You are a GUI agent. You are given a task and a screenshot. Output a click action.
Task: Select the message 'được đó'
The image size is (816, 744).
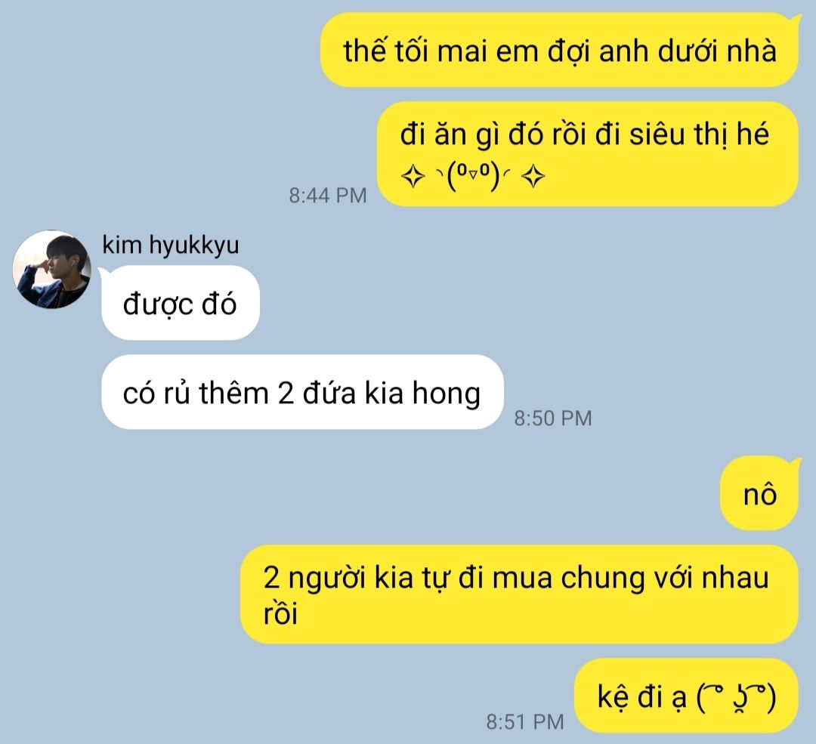point(181,303)
